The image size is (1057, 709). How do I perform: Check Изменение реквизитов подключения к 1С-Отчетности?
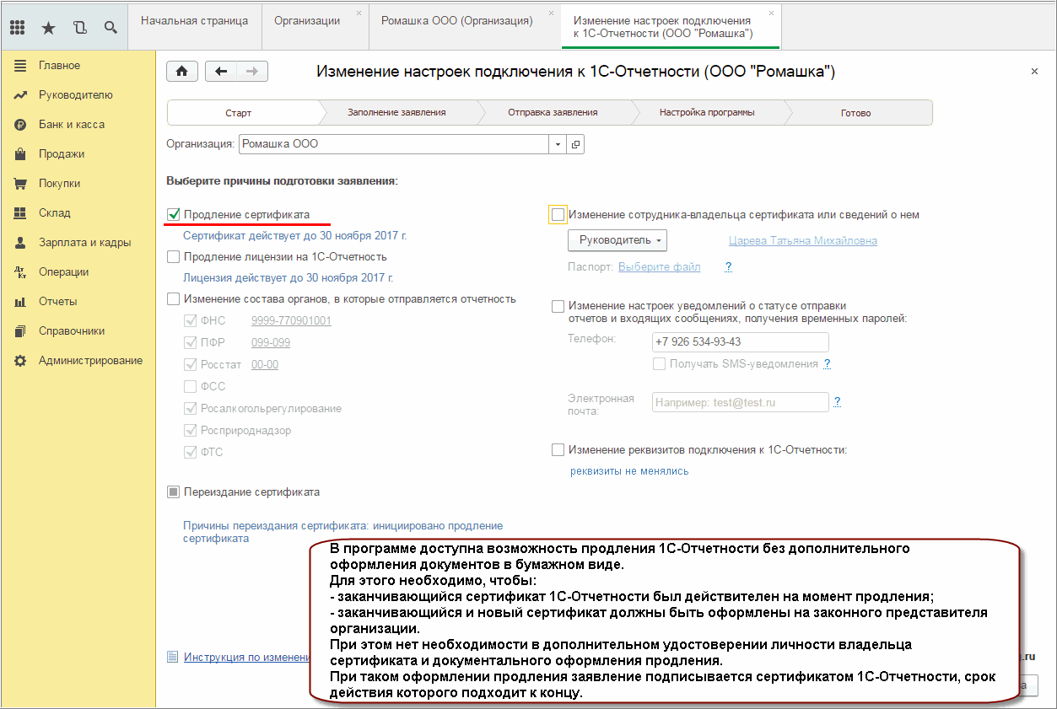[x=558, y=449]
